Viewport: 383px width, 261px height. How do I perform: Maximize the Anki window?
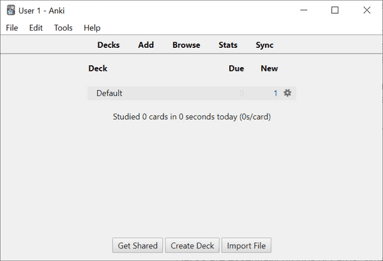coord(335,10)
